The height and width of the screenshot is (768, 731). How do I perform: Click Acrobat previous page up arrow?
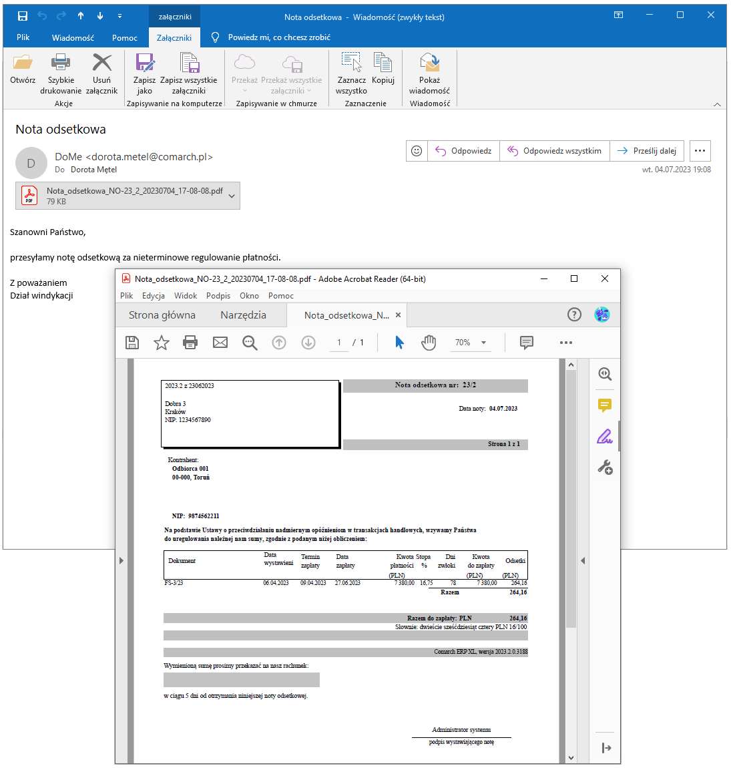tap(279, 343)
